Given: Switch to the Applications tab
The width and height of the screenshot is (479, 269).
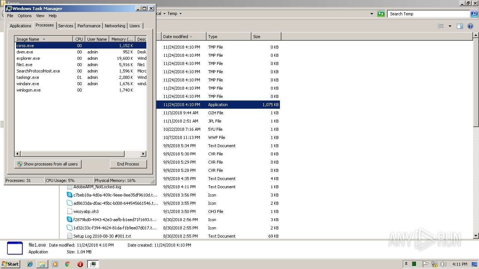Looking at the screenshot, I should 20,26.
